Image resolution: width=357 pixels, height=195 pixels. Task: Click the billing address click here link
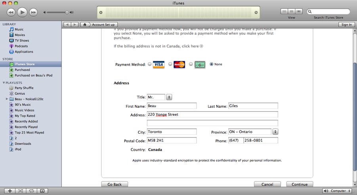(x=193, y=46)
